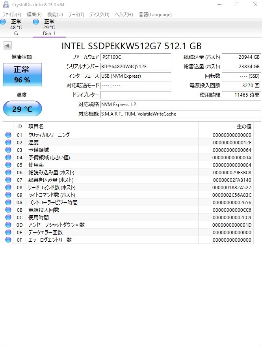Click the CrystalDiskInfo app icon in title bar
The image size is (262, 347).
click(x=5, y=4)
